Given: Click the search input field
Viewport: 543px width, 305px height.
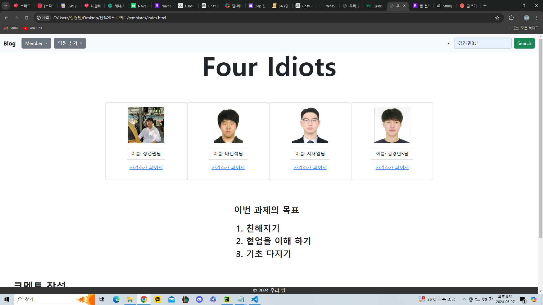Looking at the screenshot, I should tap(482, 43).
